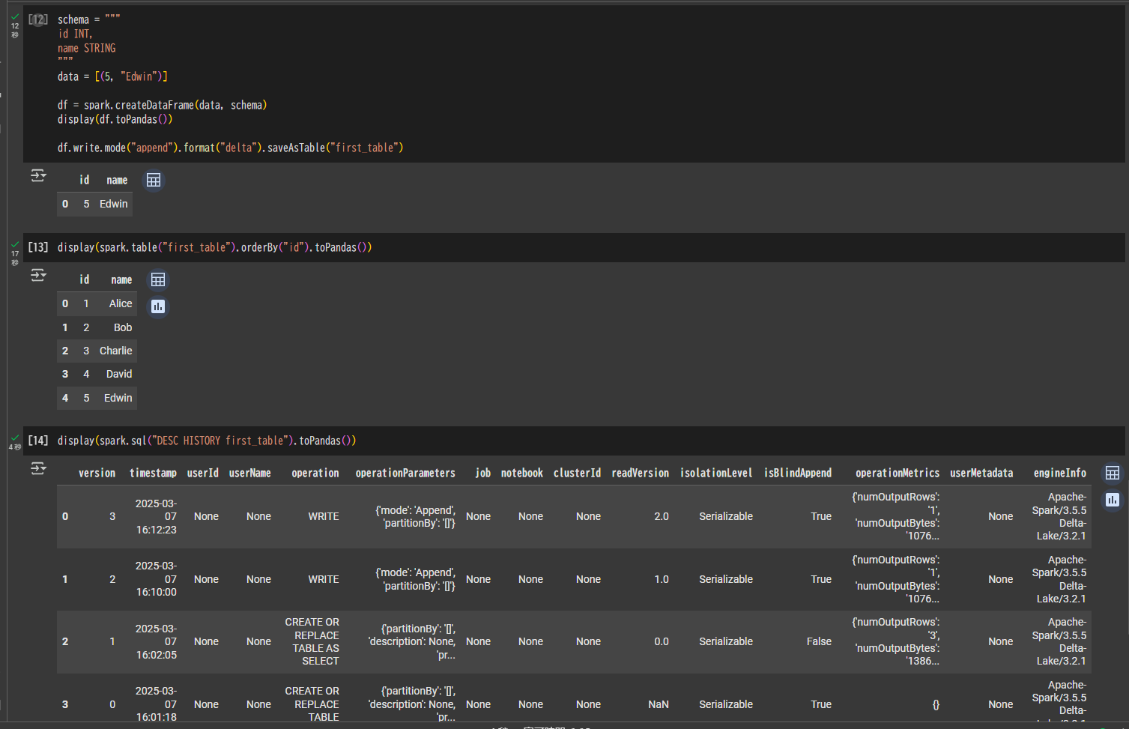
Task: Click the 'userId' column header
Action: [203, 474]
